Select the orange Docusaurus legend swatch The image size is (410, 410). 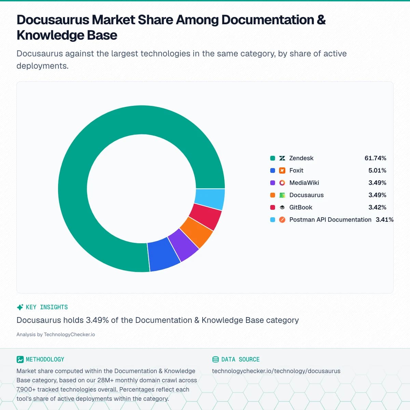pos(273,195)
